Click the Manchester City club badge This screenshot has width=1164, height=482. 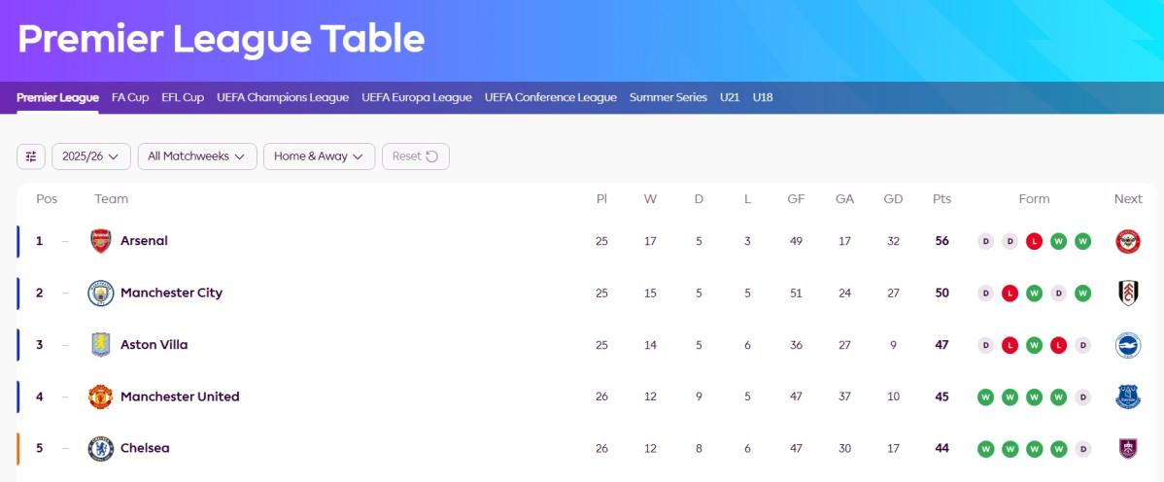(100, 293)
